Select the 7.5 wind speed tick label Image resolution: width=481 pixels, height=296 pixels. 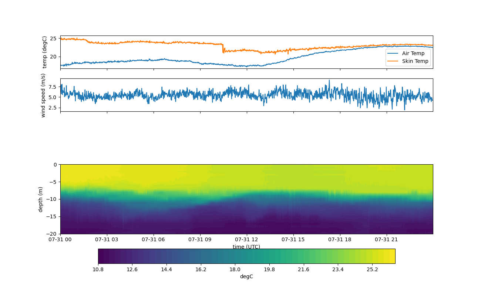[52, 87]
